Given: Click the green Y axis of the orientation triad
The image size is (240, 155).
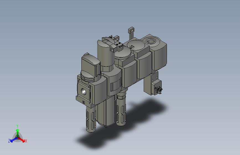Looking at the screenshot, I should point(18,133).
